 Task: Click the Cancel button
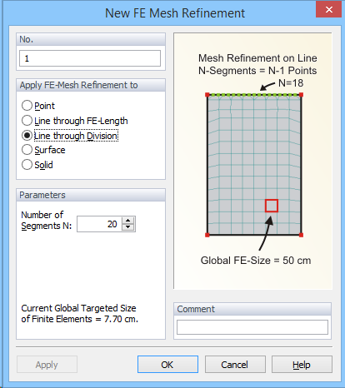(x=235, y=365)
